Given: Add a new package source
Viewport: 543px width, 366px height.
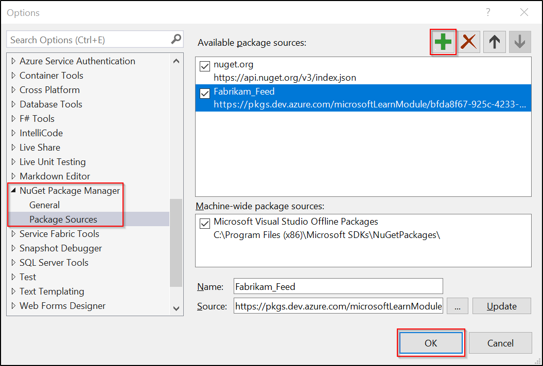Looking at the screenshot, I should point(443,42).
